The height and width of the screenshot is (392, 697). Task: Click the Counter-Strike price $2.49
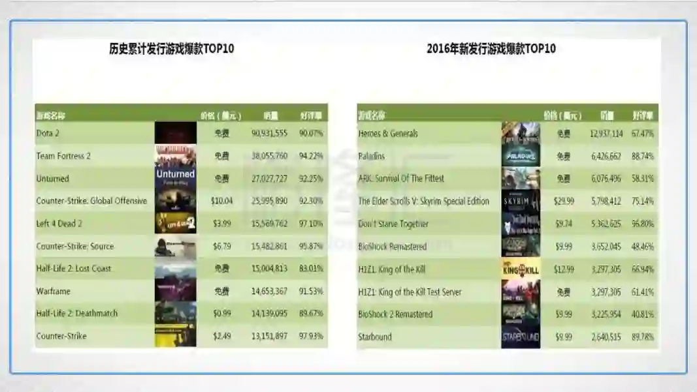click(x=222, y=336)
